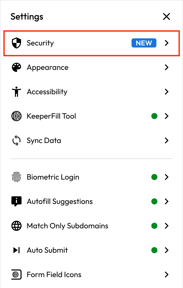Viewport: 183px width, 288px height.
Task: Click the Autofill Suggestions speech bubble icon
Action: (16, 201)
